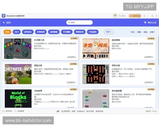The image size is (159, 127).
Task: Filter by 经典复刻 category
Action: 41,32
